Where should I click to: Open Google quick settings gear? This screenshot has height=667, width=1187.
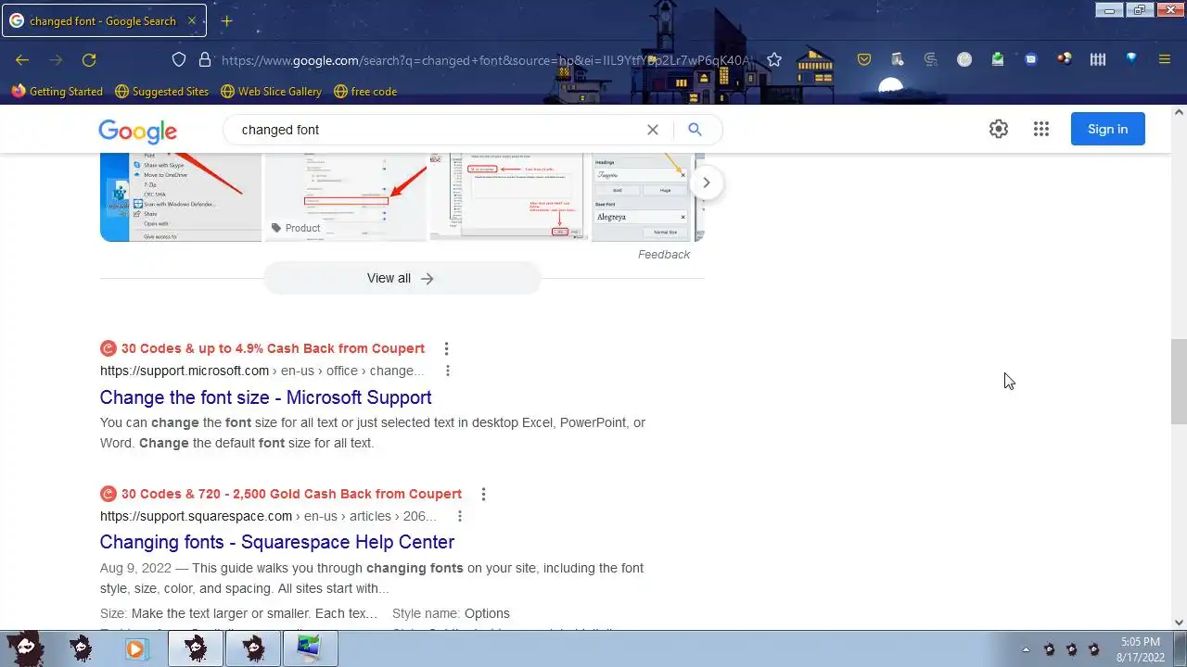click(x=999, y=130)
